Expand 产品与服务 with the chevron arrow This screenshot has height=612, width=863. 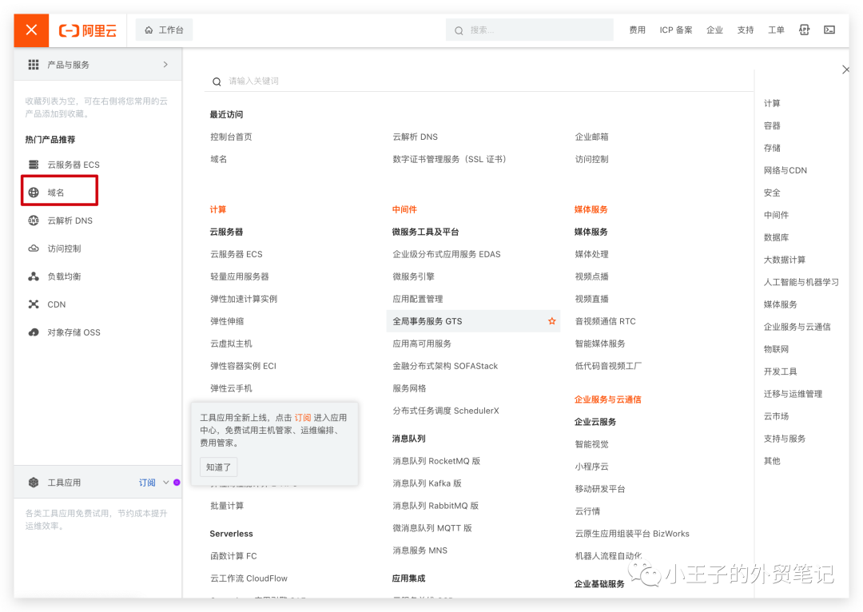click(x=165, y=65)
